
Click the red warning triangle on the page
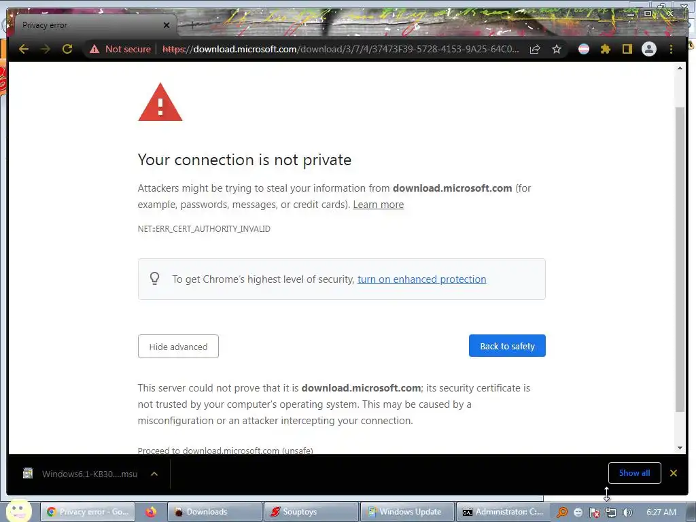pos(160,102)
